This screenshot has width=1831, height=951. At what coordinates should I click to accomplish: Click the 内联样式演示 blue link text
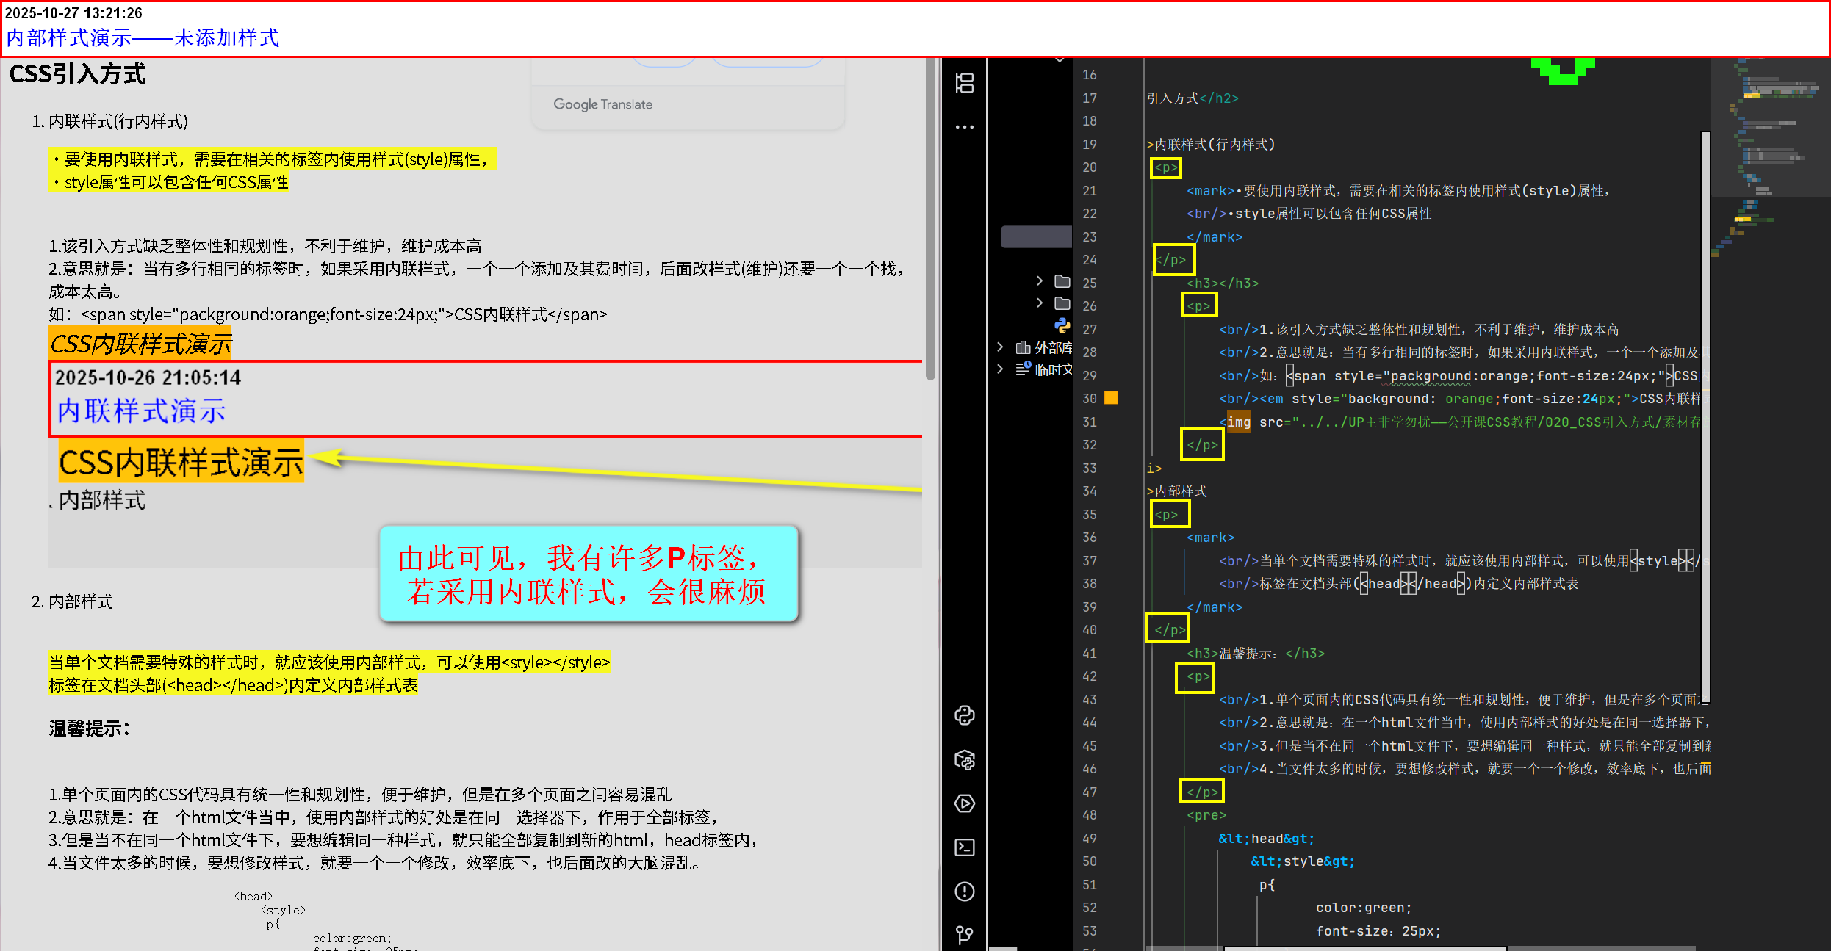(x=141, y=411)
